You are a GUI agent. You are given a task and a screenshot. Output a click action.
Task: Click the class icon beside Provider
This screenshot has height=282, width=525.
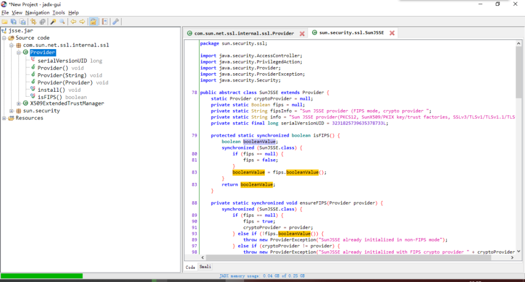tap(25, 52)
